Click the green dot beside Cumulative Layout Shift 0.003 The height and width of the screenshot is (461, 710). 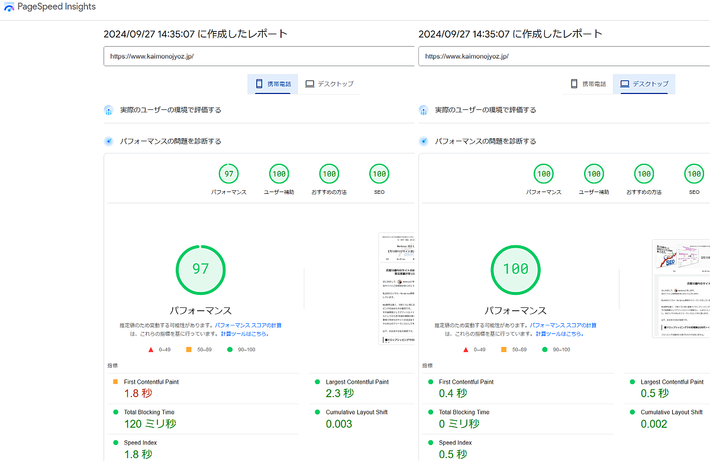point(317,412)
